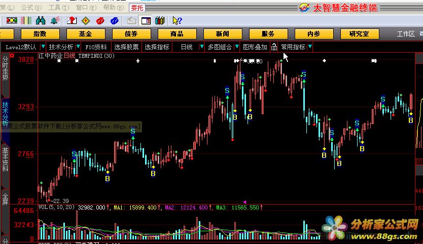Screen dimensions: 423x244
Task: Open the 窗口(W) menu
Action: coord(86,8)
